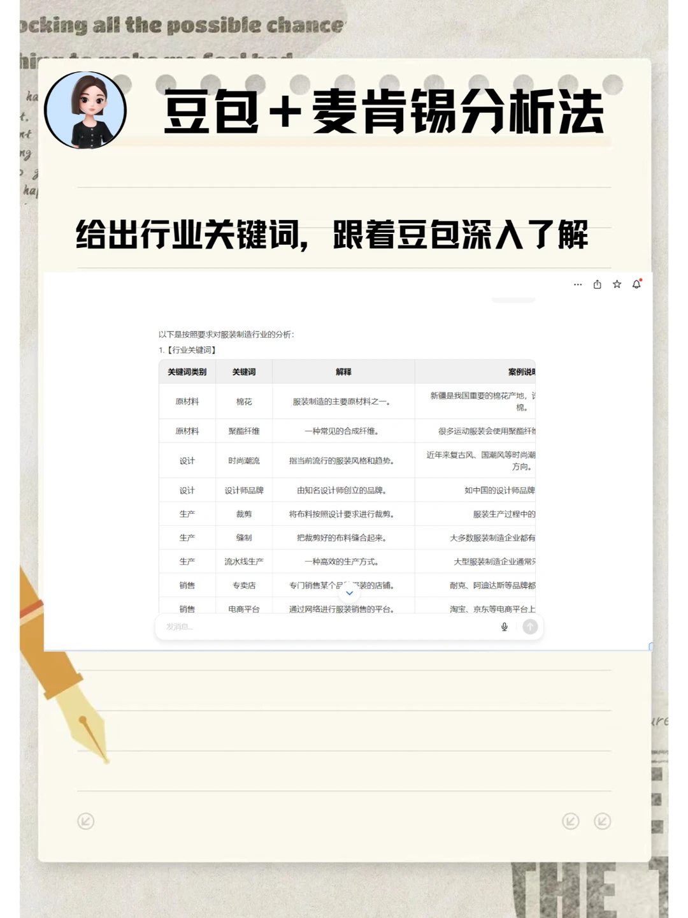Select the 裁剪 keyword cell
Viewport: 688px width, 918px height.
244,514
